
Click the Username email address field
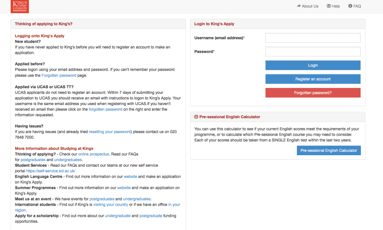click(313, 38)
